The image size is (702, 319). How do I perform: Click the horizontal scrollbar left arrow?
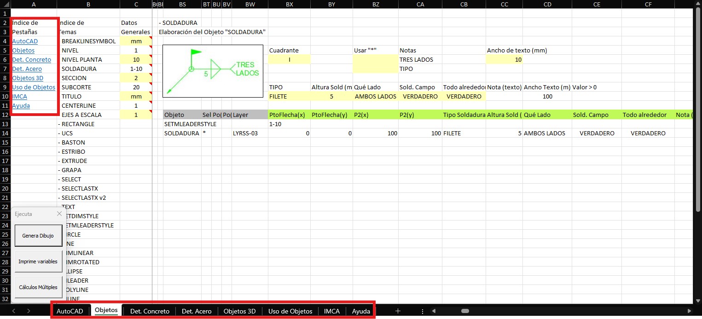433,311
